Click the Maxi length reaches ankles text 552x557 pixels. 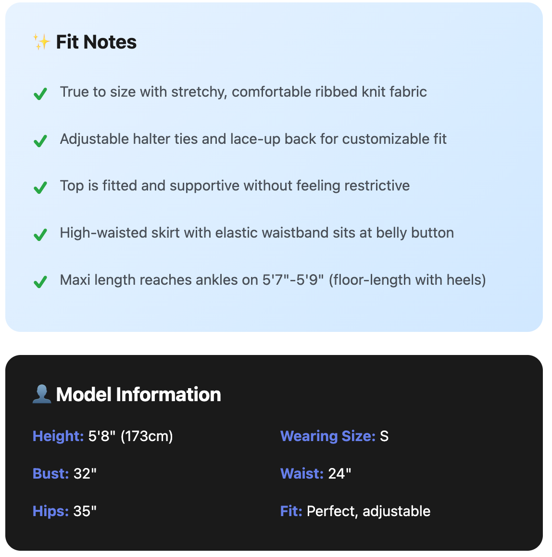[x=273, y=280]
